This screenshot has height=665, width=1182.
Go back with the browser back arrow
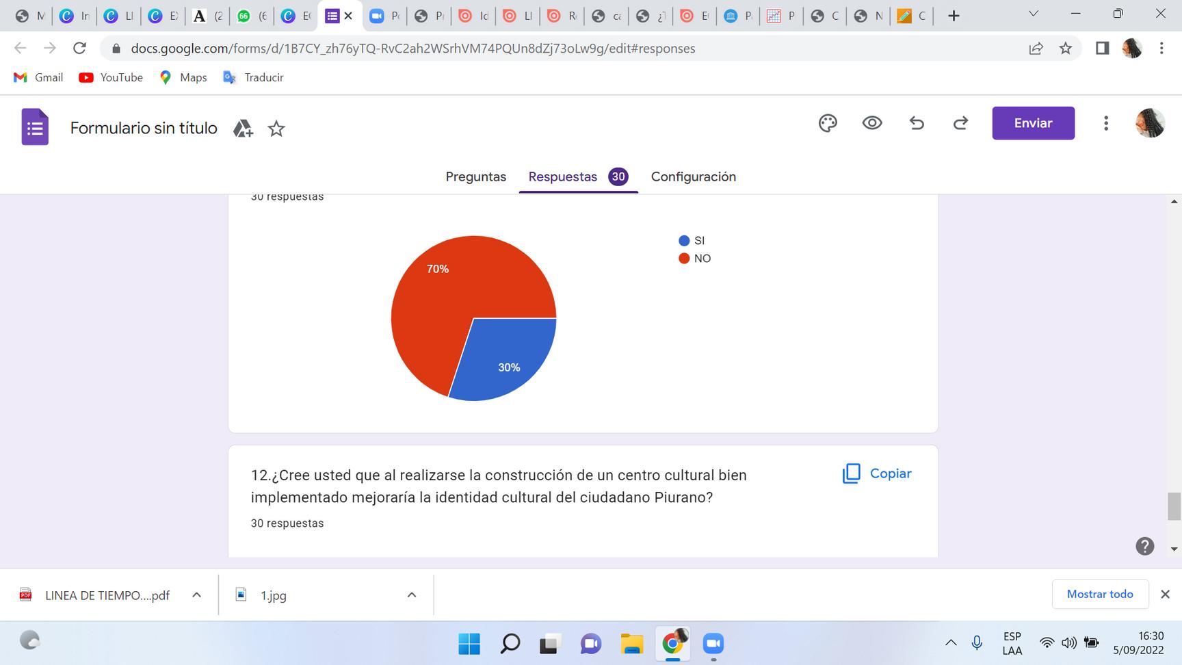[x=21, y=48]
